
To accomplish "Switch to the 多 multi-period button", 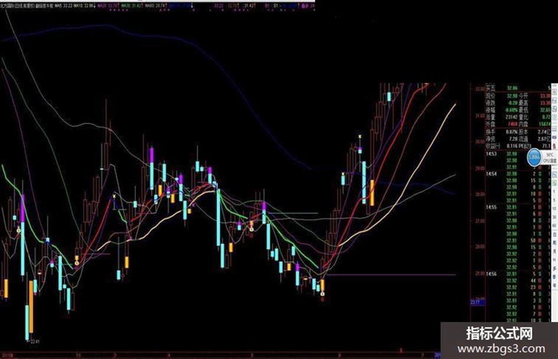I will (554, 268).
